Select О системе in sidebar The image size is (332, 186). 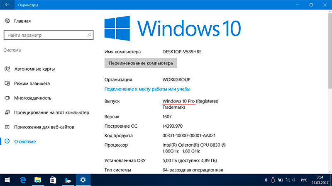click(25, 141)
